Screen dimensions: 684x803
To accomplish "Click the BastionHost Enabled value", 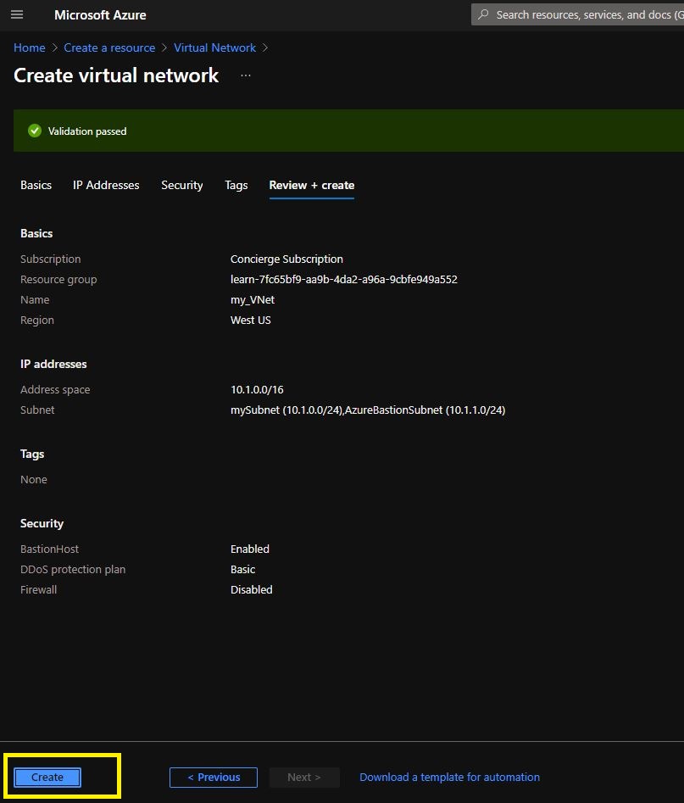I will [x=250, y=549].
